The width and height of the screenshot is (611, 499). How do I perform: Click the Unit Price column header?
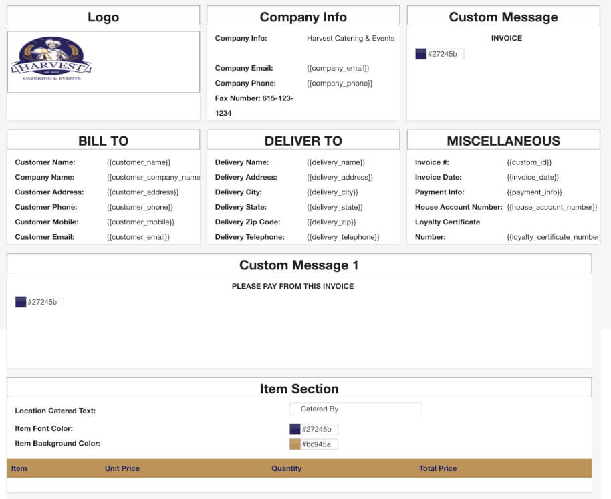(122, 468)
